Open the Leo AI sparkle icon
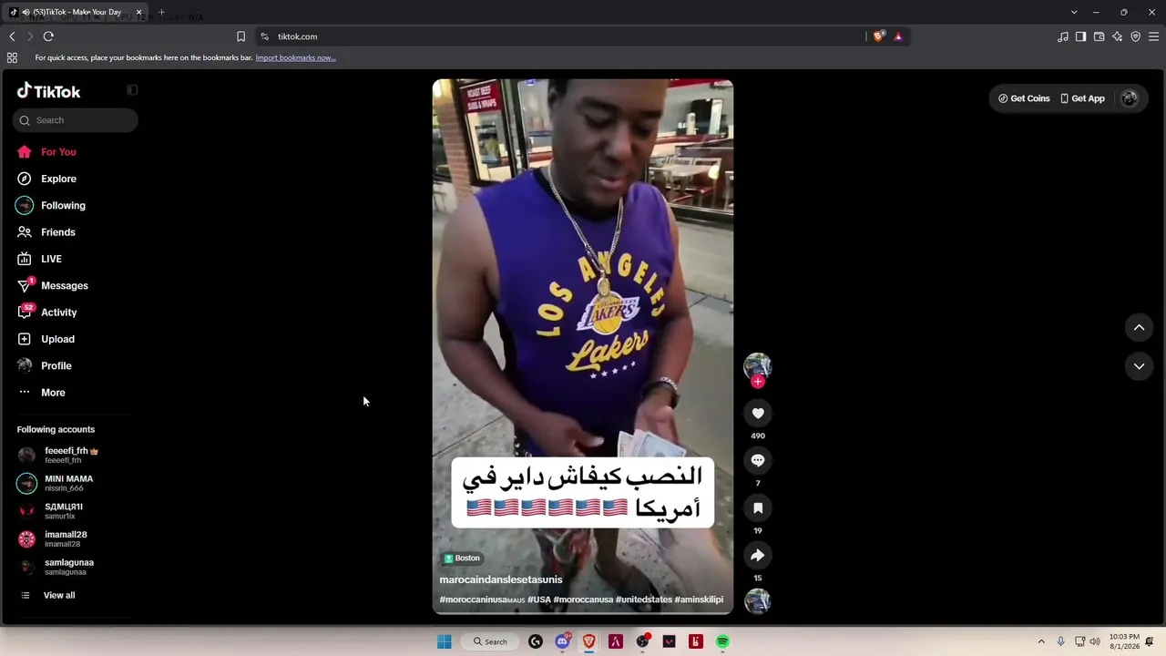The width and height of the screenshot is (1166, 656). point(1118,36)
